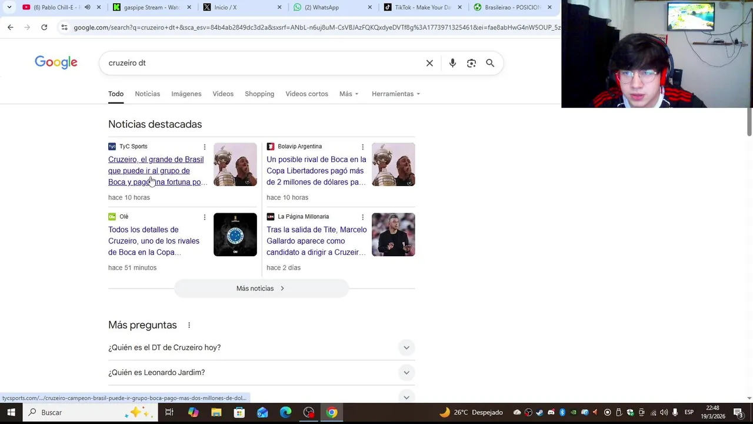This screenshot has height=424, width=753.
Task: Open the Herramientas dropdown
Action: pos(396,94)
